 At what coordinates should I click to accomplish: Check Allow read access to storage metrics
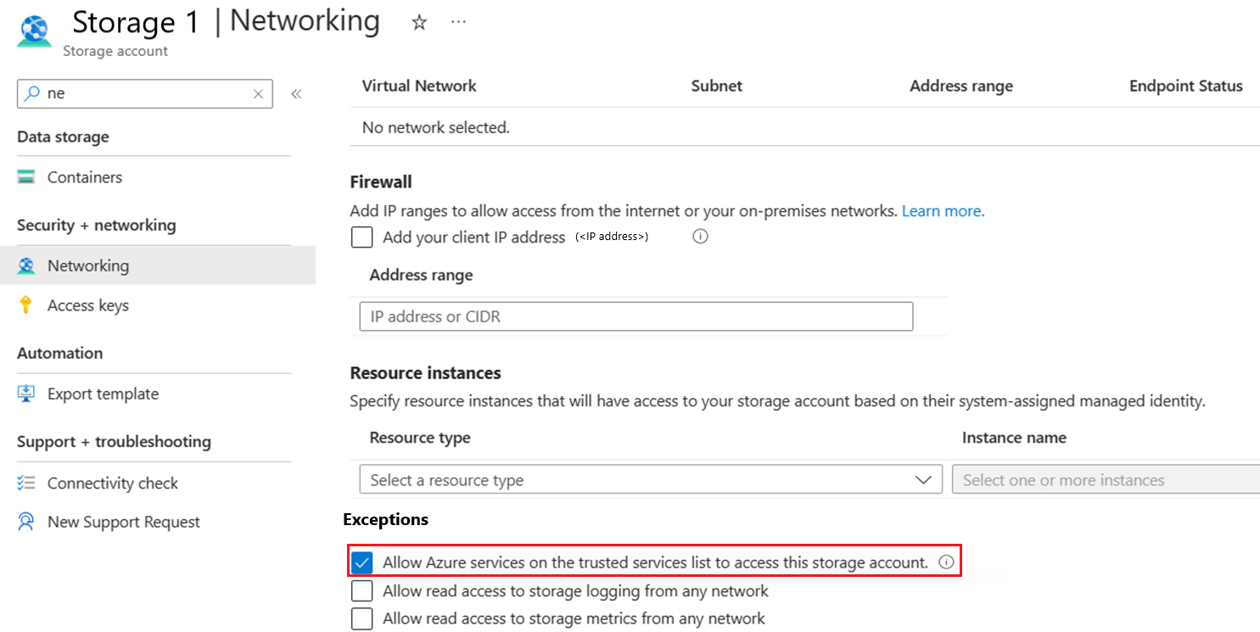coord(362,618)
